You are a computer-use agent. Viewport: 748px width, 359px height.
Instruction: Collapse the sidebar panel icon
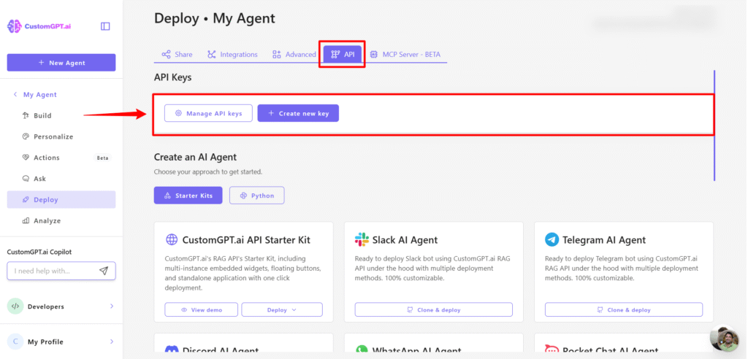coord(105,26)
